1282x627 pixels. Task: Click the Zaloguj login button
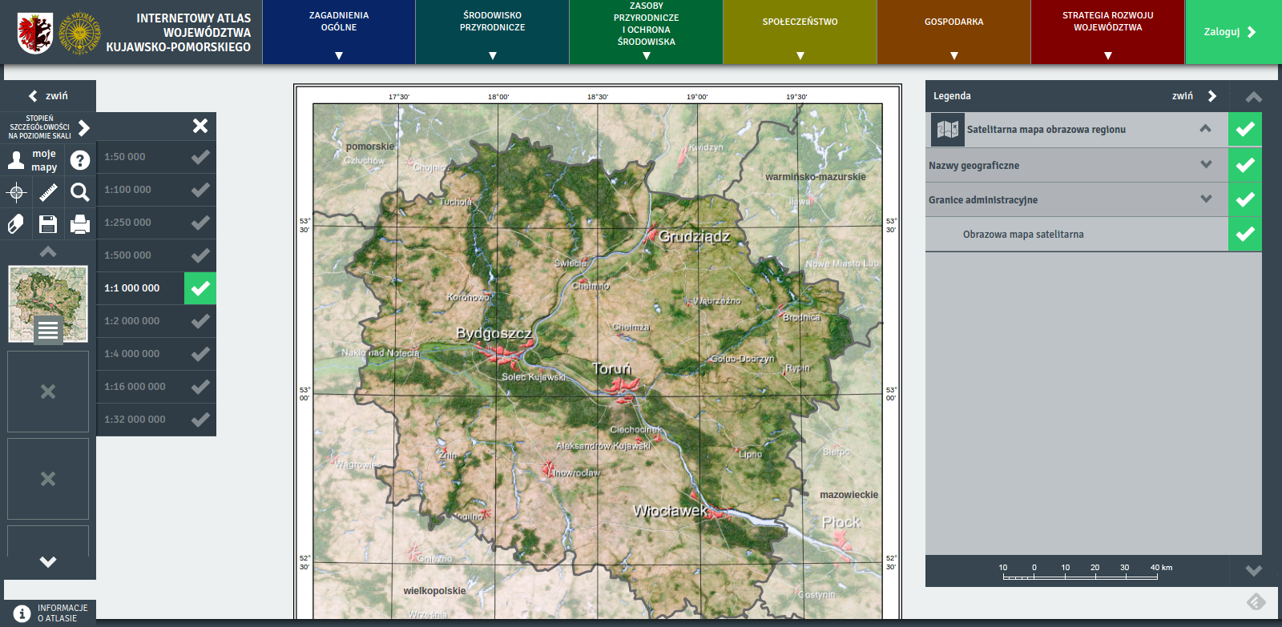pos(1232,32)
